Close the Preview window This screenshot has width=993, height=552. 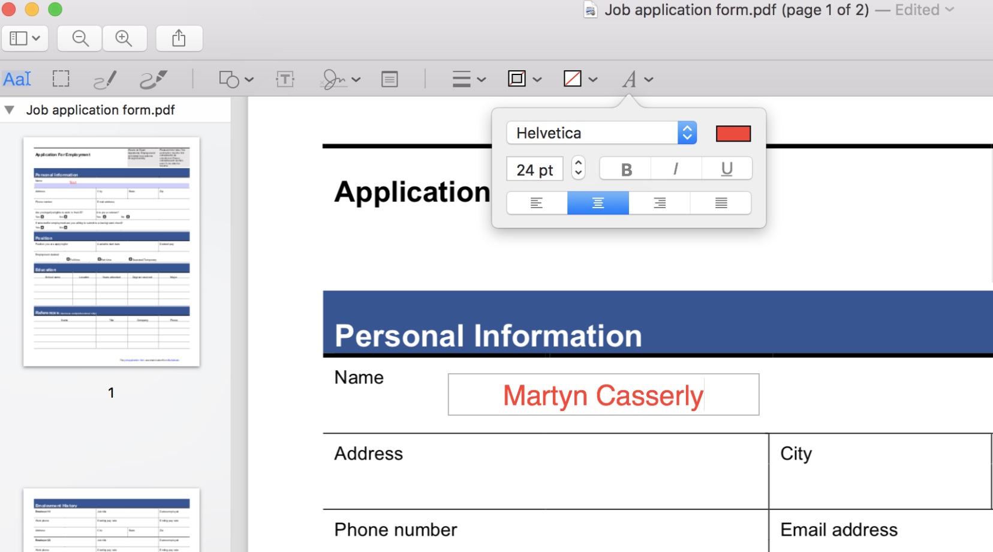pos(8,10)
